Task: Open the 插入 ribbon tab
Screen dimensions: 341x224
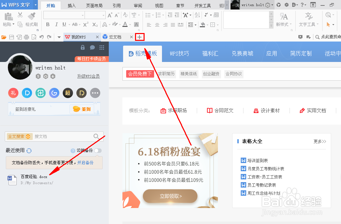Action: pyautogui.click(x=72, y=6)
